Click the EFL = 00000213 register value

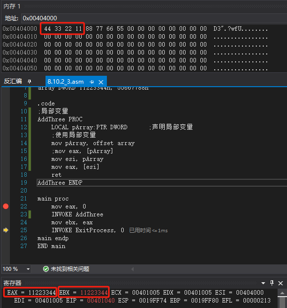pyautogui.click(x=246, y=301)
